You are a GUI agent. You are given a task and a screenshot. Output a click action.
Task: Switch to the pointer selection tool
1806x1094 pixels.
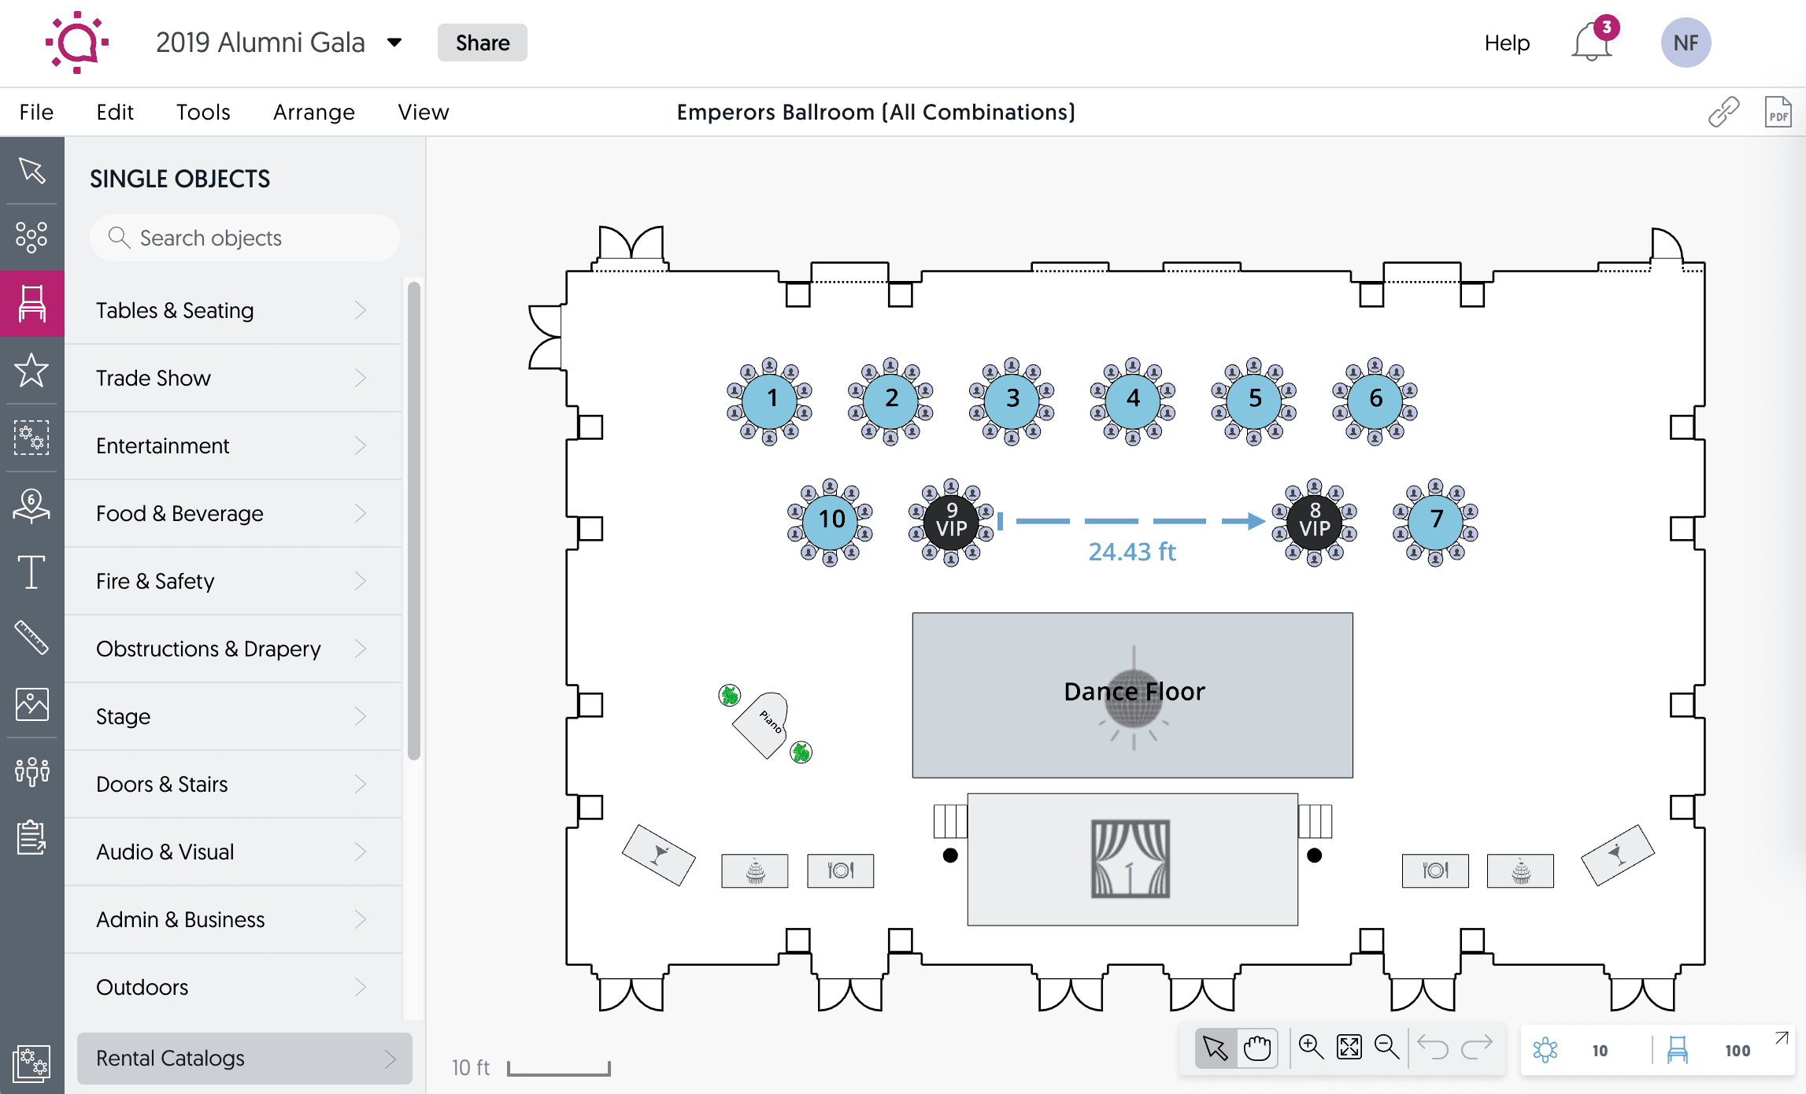[x=1215, y=1048]
